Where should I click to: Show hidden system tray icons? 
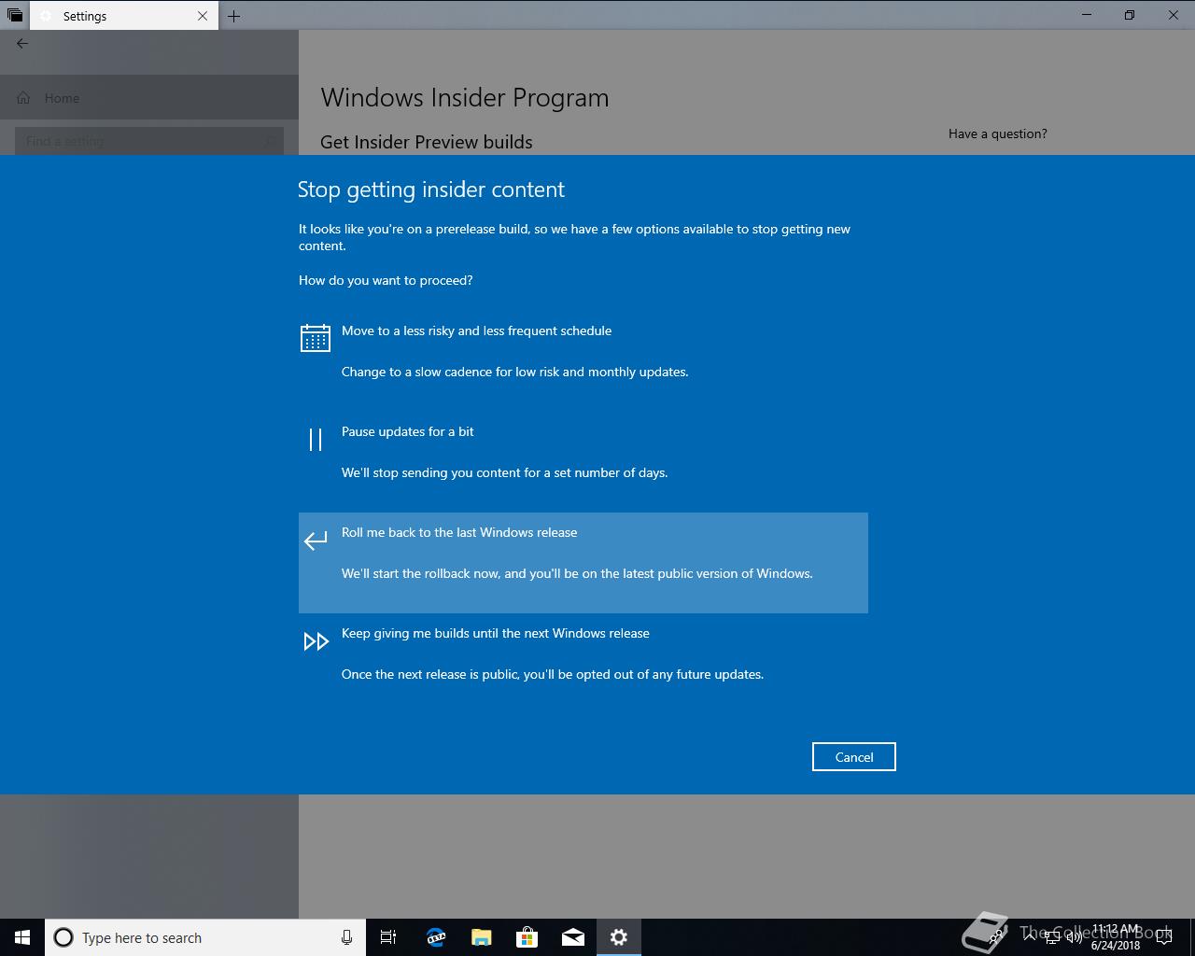(1029, 937)
